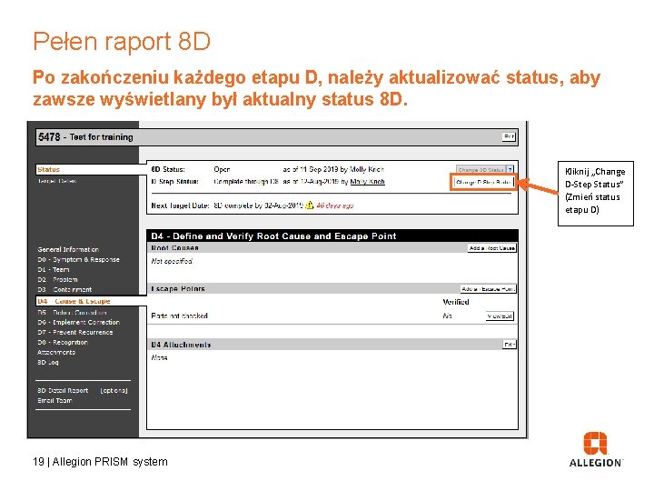Open Target Dates in the sidebar
654x491 pixels.
(x=56, y=181)
